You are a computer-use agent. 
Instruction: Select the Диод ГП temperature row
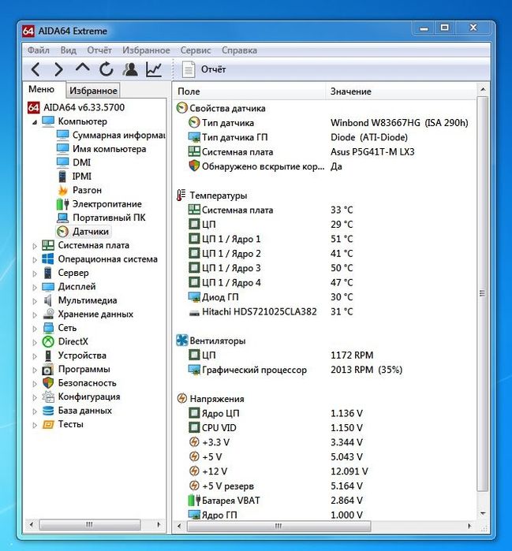tap(323, 297)
